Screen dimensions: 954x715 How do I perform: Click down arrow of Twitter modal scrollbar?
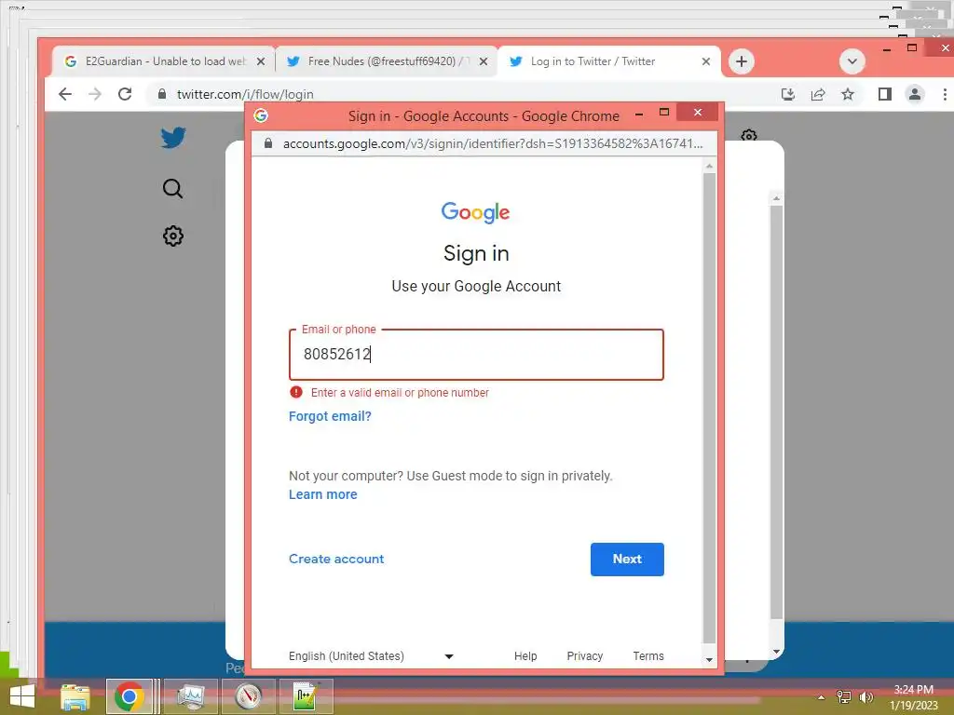(x=776, y=652)
